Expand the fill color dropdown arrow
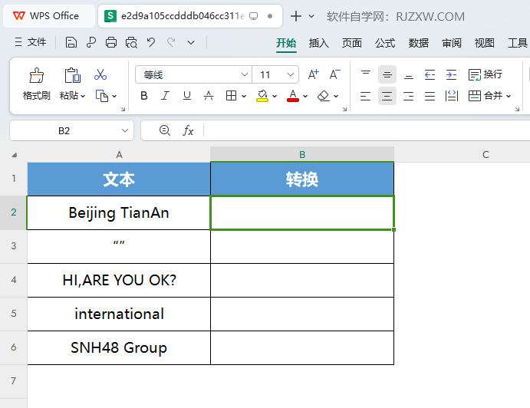This screenshot has width=530, height=408. click(275, 97)
